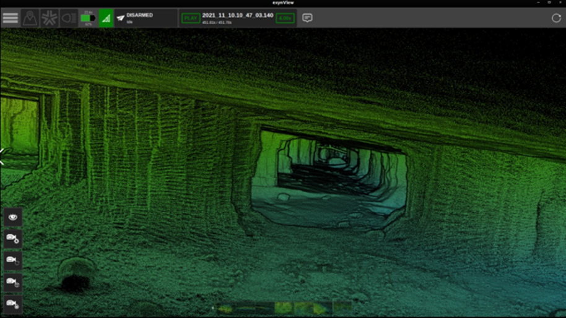Select the camera with circle view

click(13, 260)
